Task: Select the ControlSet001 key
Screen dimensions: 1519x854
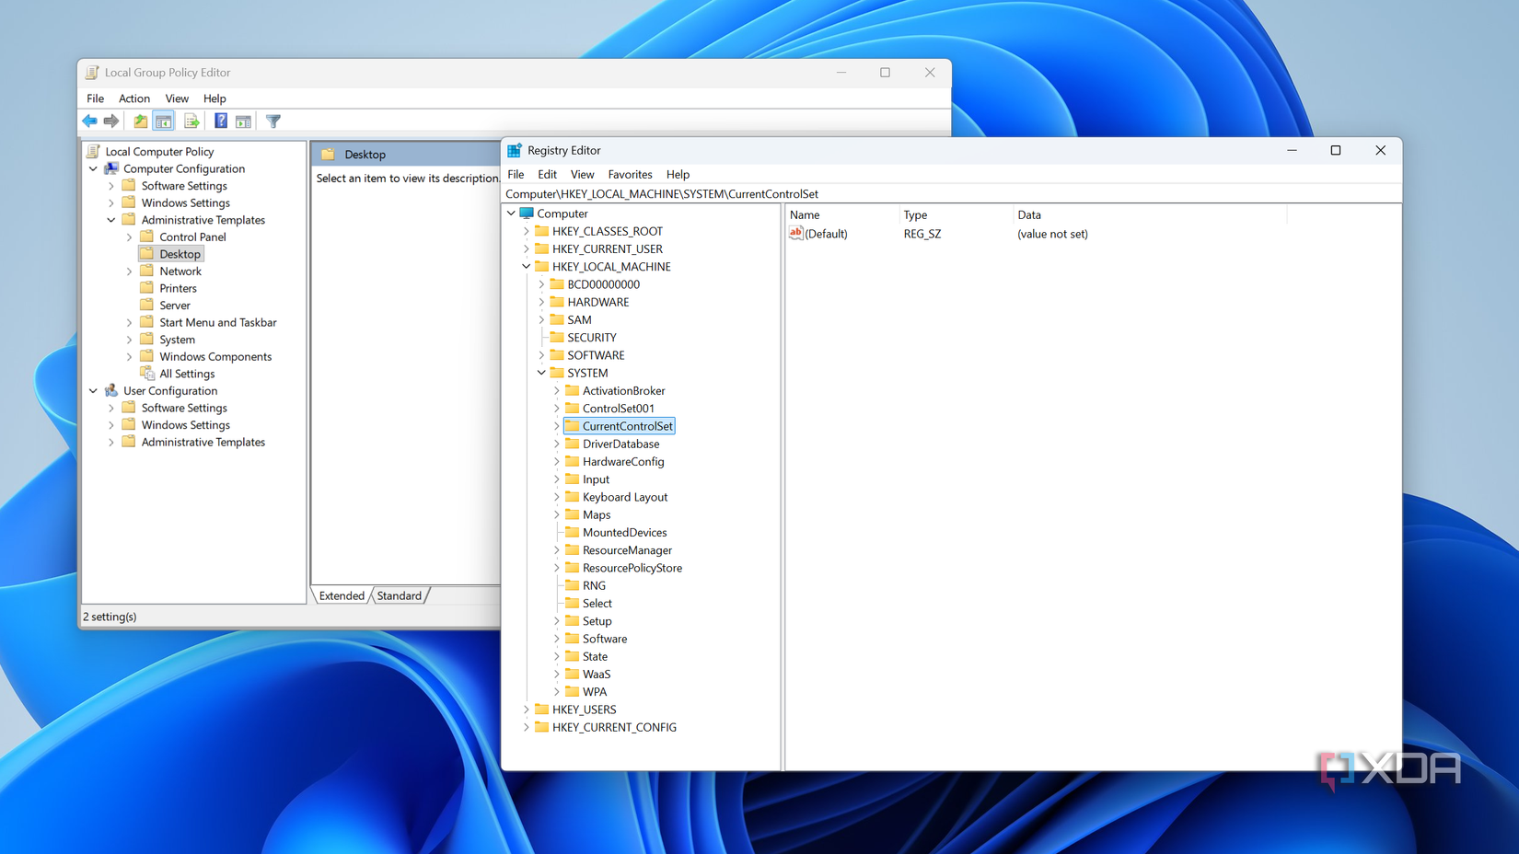Action: (x=618, y=409)
